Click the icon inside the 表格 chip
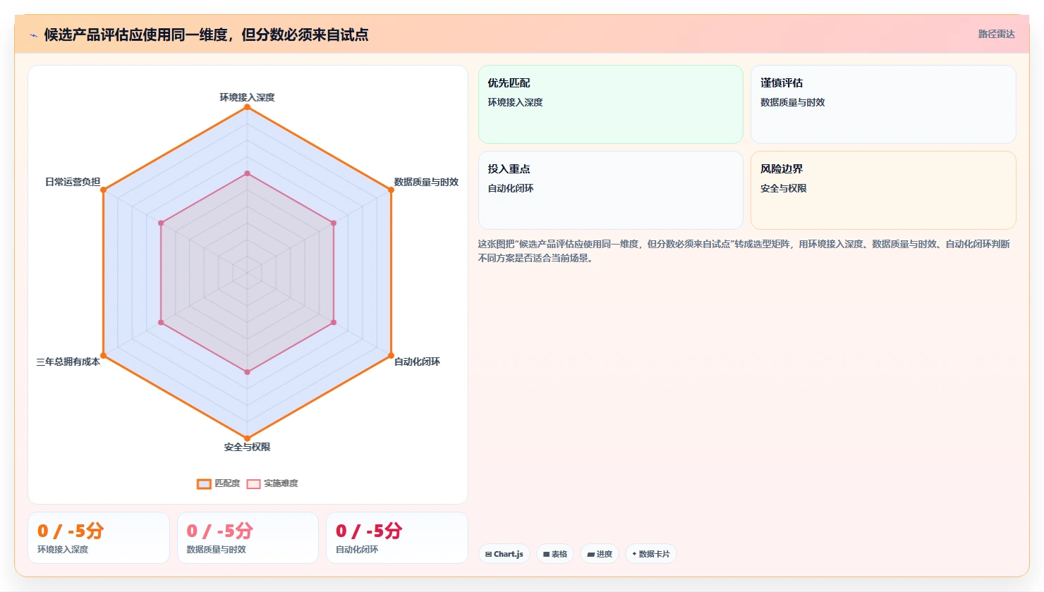This screenshot has height=592, width=1044. (546, 555)
